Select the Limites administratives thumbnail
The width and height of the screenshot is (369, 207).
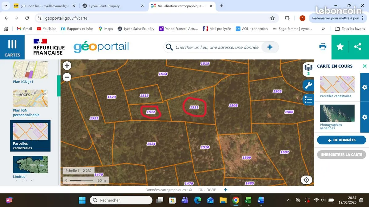point(30,165)
